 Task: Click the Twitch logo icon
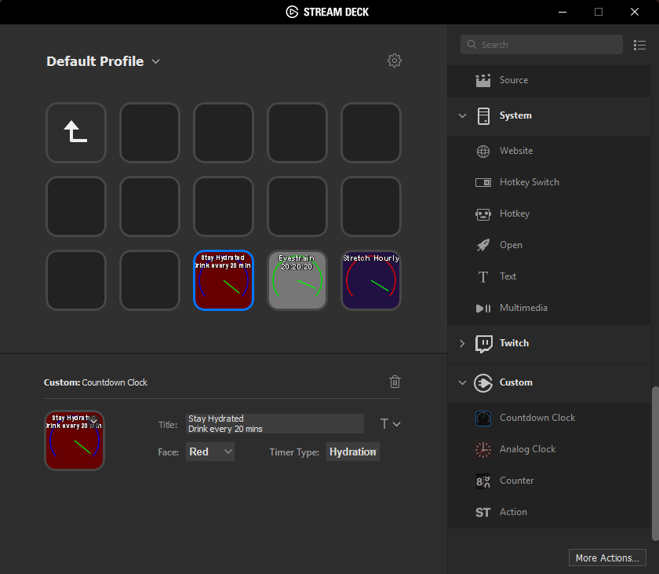coord(484,344)
